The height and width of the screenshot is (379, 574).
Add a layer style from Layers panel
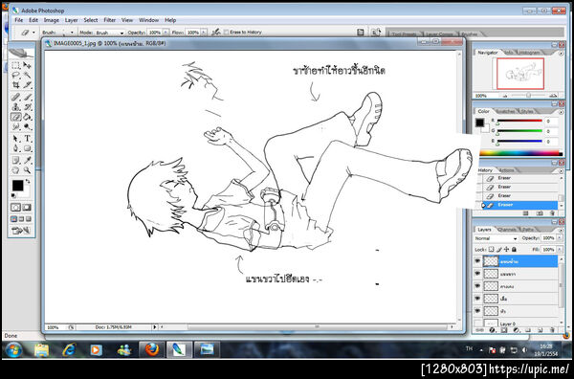point(493,329)
